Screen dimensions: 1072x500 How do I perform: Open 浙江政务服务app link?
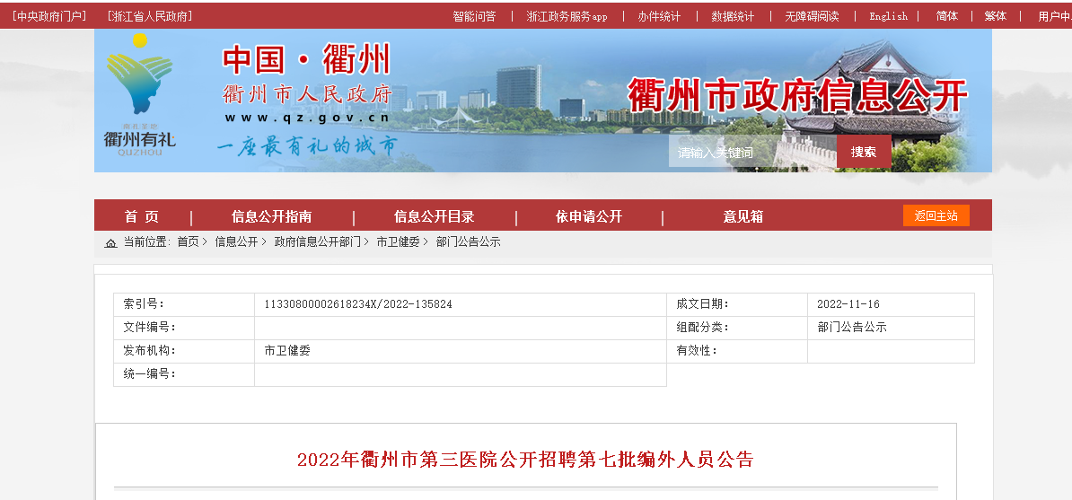(x=567, y=16)
